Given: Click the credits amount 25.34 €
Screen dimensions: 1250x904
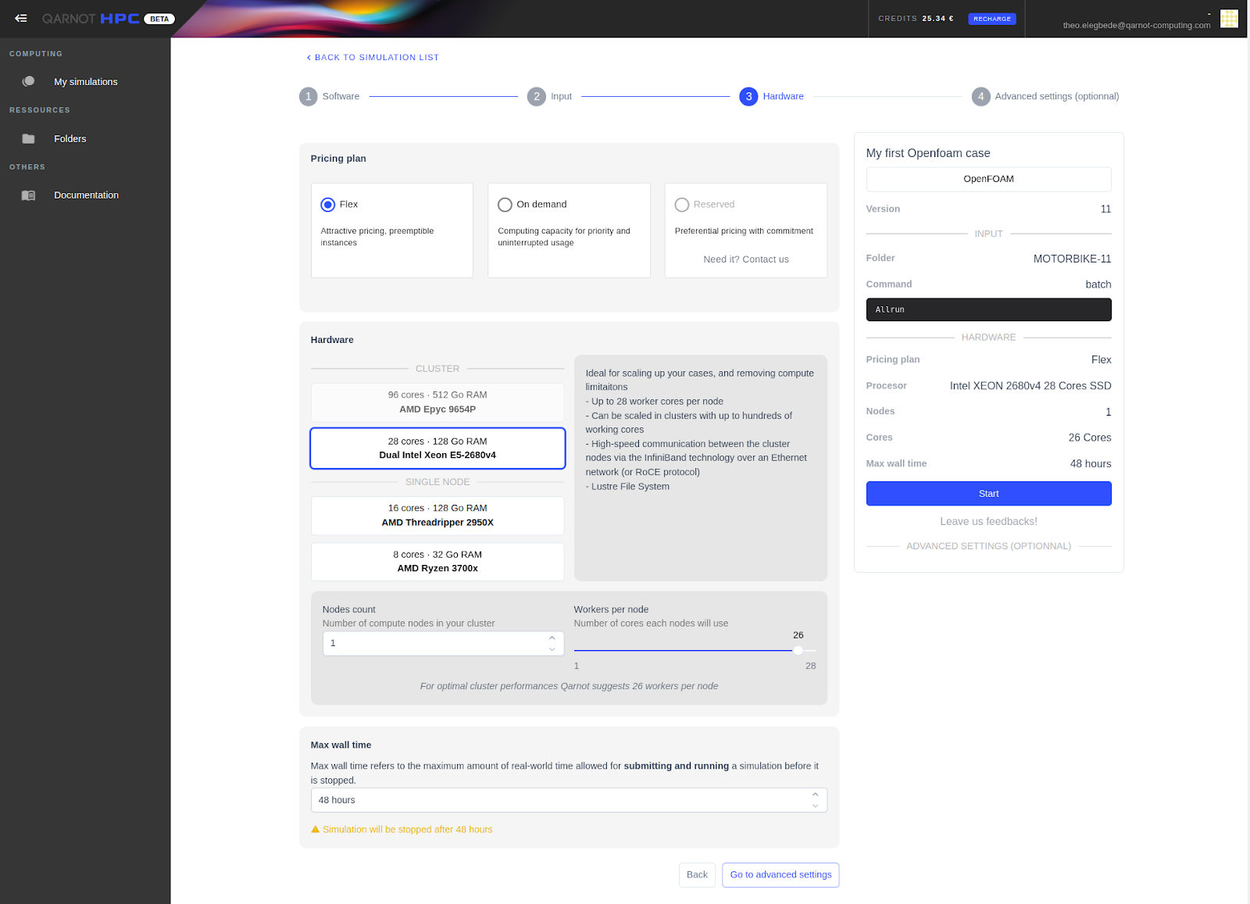Looking at the screenshot, I should [937, 19].
